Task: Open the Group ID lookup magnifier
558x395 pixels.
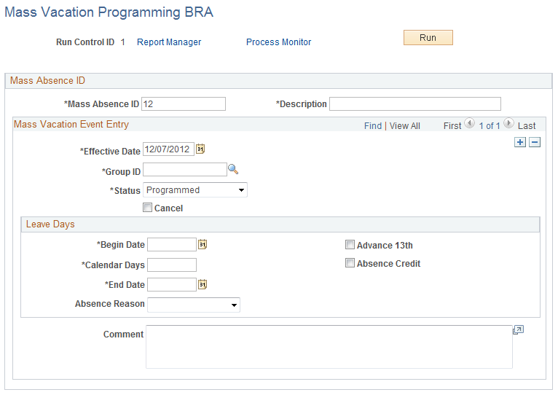Action: (233, 169)
